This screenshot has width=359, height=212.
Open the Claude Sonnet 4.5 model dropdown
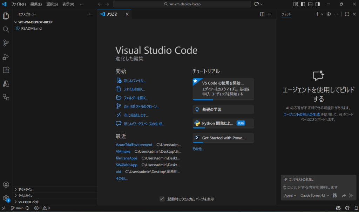[314, 196]
